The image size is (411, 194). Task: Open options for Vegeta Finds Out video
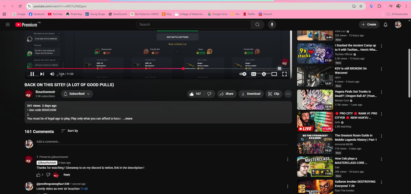point(382,92)
